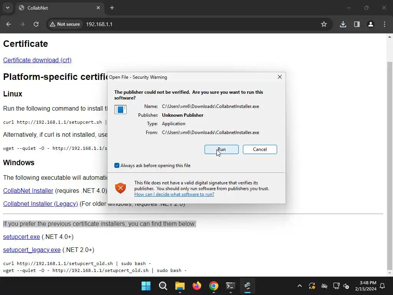Open the clock showing 3:48 PM

click(366, 286)
